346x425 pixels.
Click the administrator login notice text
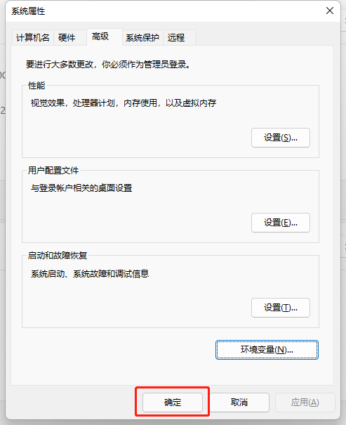(x=108, y=65)
